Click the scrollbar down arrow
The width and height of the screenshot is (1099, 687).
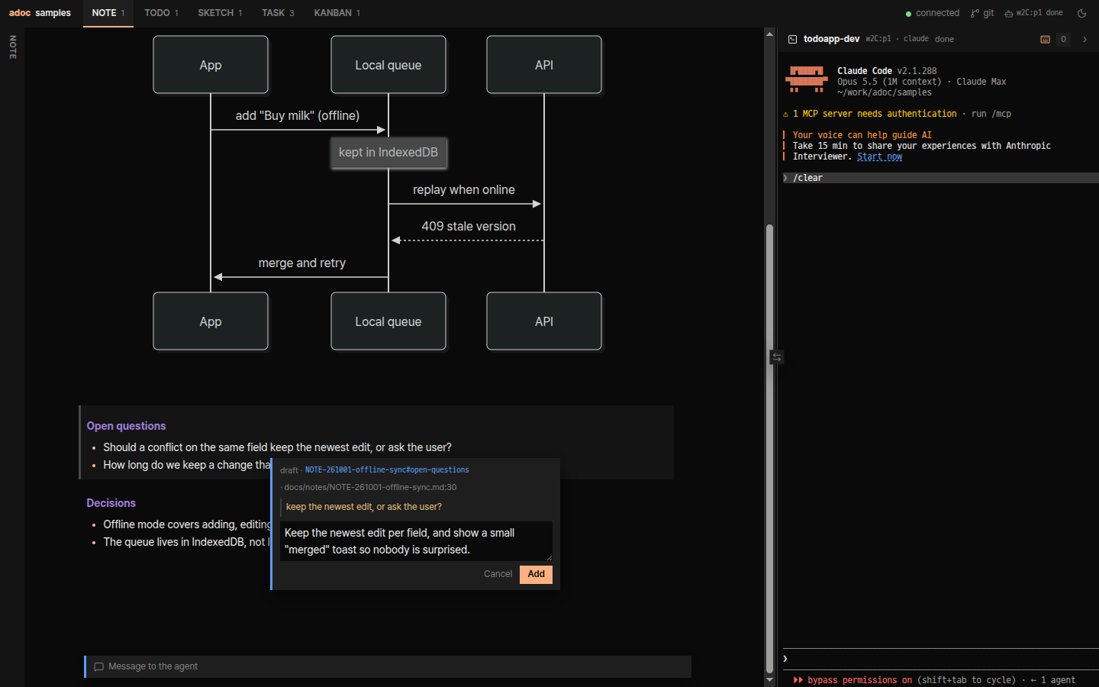pos(769,679)
